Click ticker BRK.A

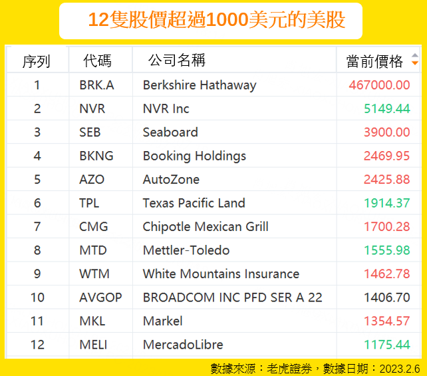96,85
